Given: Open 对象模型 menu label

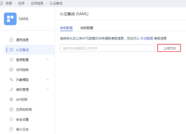Looking at the screenshot, I should tap(22, 80).
